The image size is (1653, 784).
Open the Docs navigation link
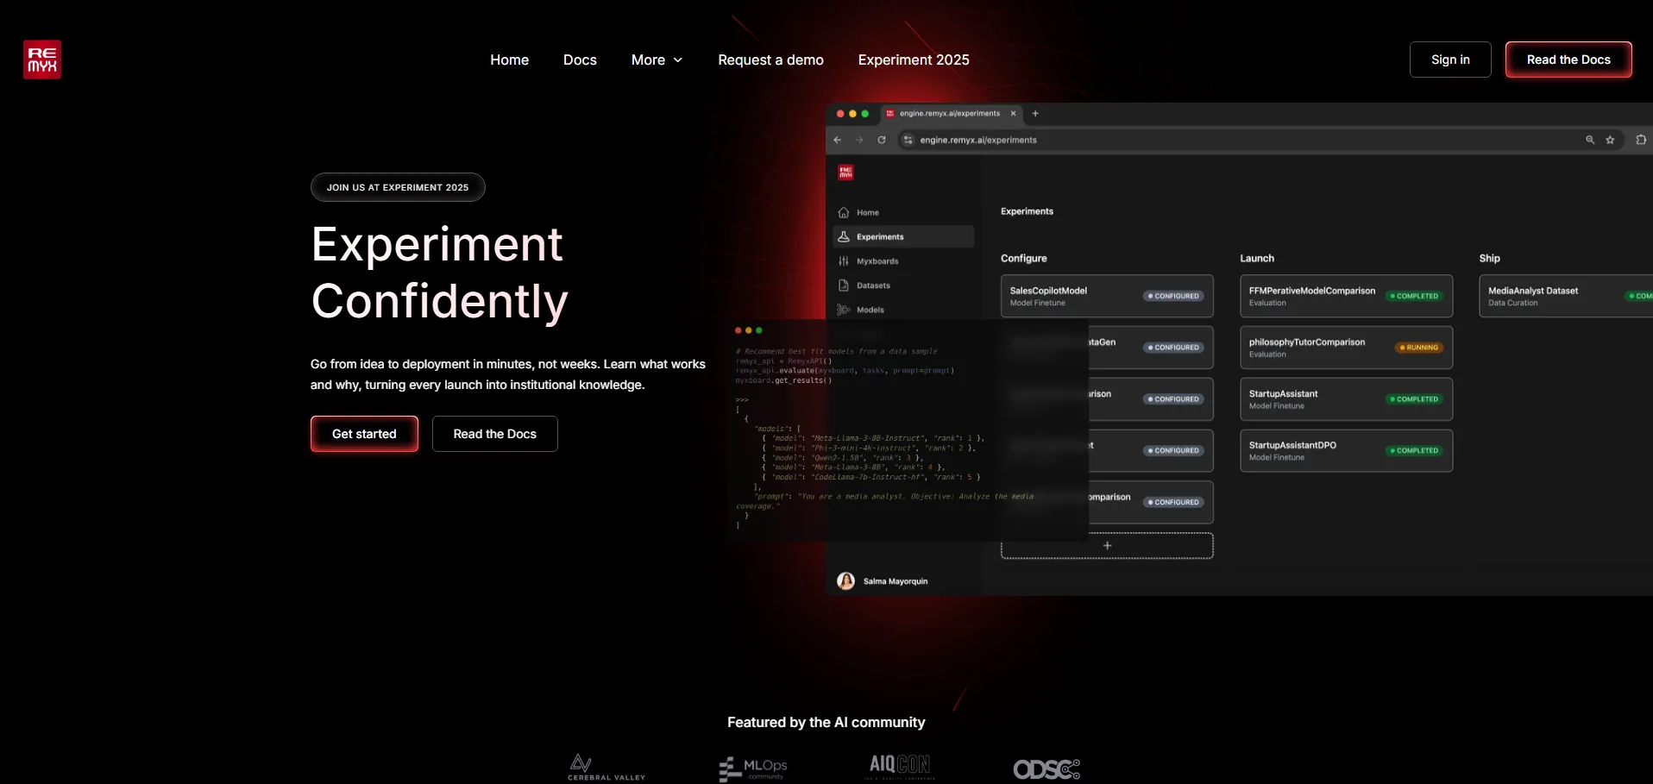point(580,60)
